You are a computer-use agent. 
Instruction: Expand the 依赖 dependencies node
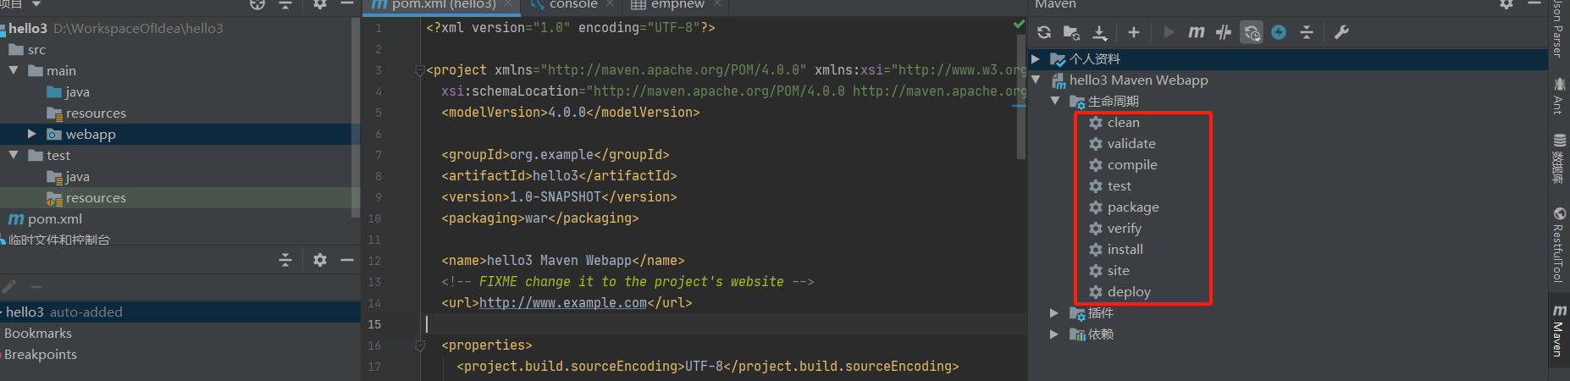click(1054, 334)
